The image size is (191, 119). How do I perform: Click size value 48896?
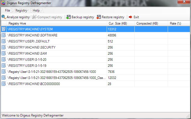coord(112,35)
